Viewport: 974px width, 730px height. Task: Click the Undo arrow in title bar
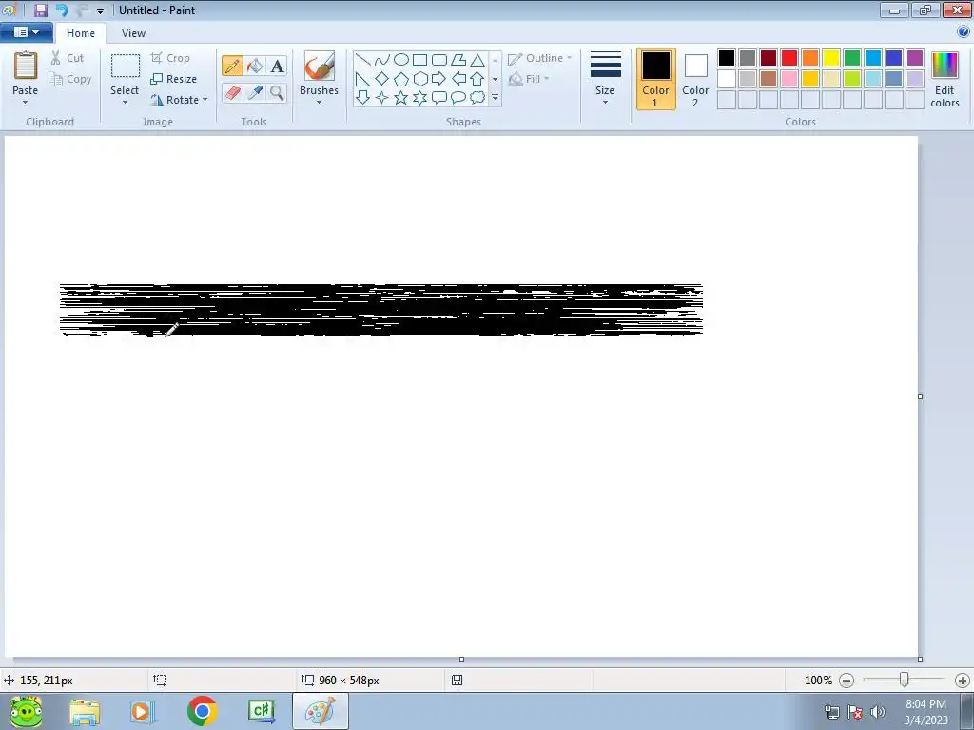pyautogui.click(x=62, y=10)
